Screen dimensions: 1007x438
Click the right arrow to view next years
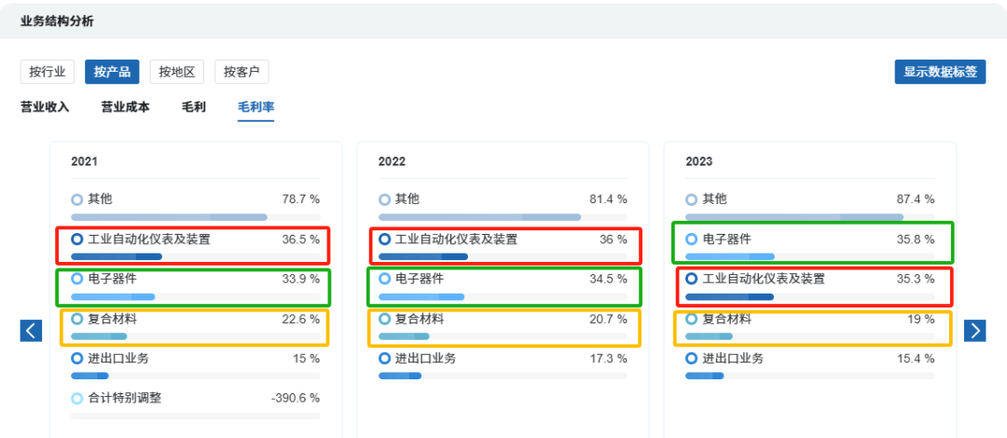tap(974, 331)
